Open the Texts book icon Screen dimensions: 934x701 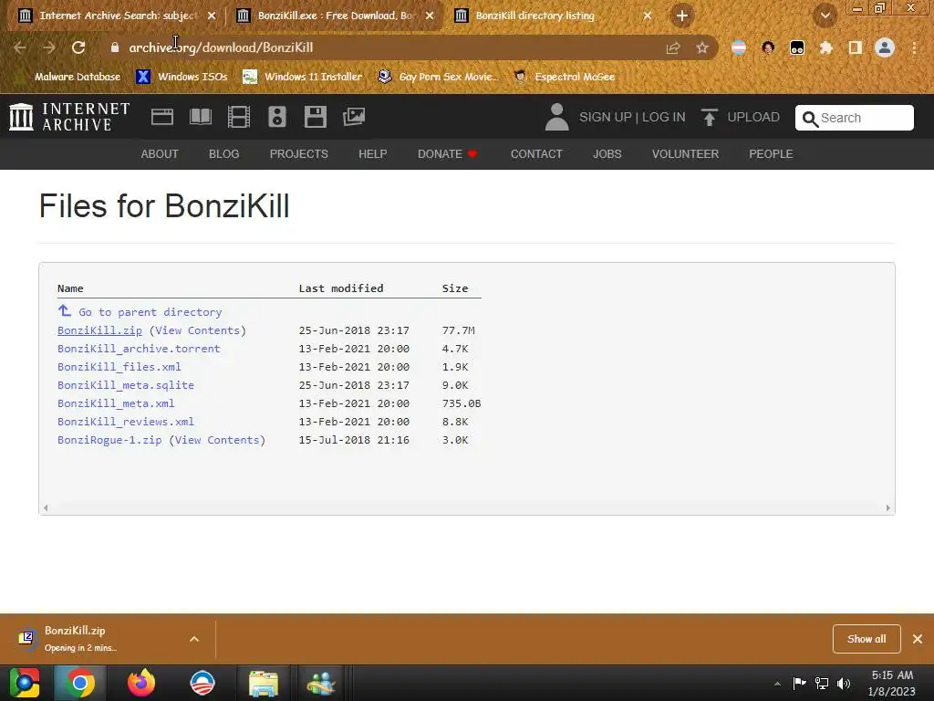pos(200,117)
